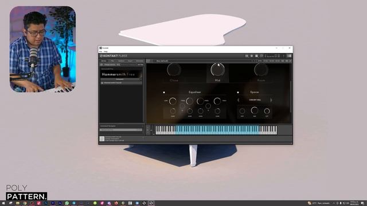Click a key on the blue virtual keyboard range

tap(217, 130)
